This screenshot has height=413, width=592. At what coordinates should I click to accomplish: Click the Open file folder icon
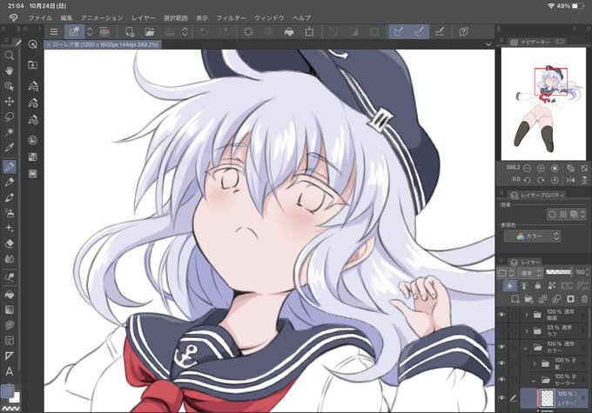pos(150,32)
